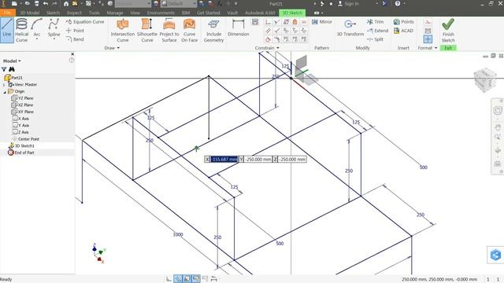Screen dimensions: 504x283
Task: Click the ACAD insert tool
Action: pos(403,31)
